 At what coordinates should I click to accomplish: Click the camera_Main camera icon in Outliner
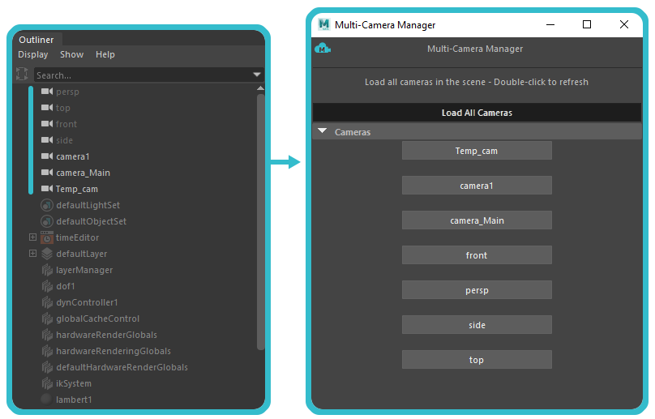47,173
